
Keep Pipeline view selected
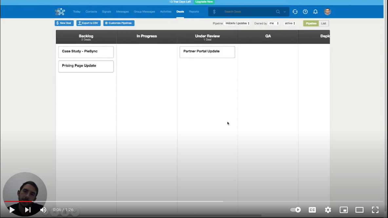(310, 23)
